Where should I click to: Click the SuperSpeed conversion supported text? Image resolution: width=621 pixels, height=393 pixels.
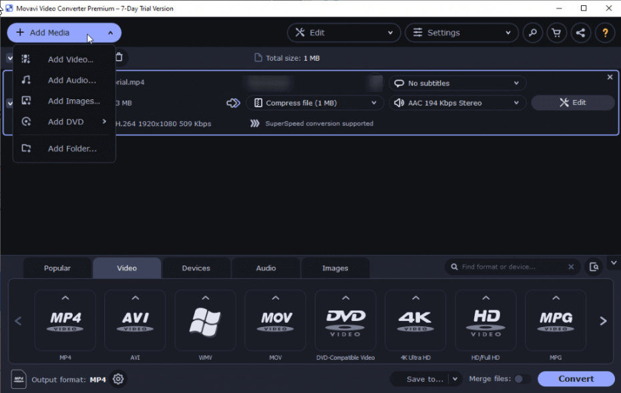[319, 123]
